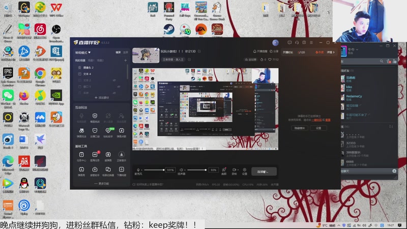Select the 我的场景 scene tab
Screen dimensions: 407x229
(x=80, y=60)
